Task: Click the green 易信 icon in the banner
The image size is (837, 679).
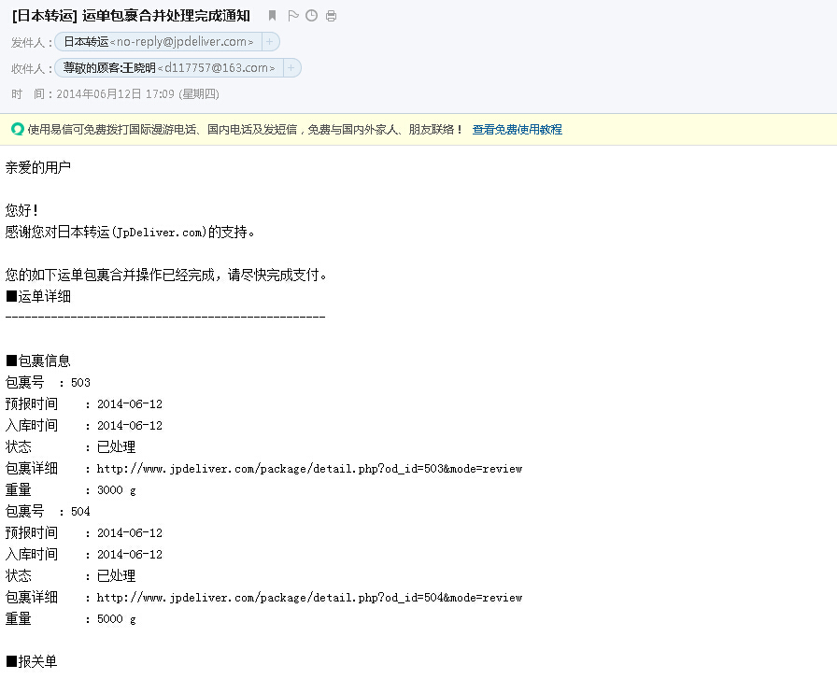Action: point(17,130)
